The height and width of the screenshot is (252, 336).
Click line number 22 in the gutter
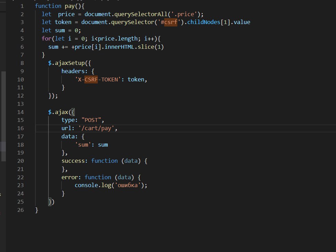coord(21,177)
